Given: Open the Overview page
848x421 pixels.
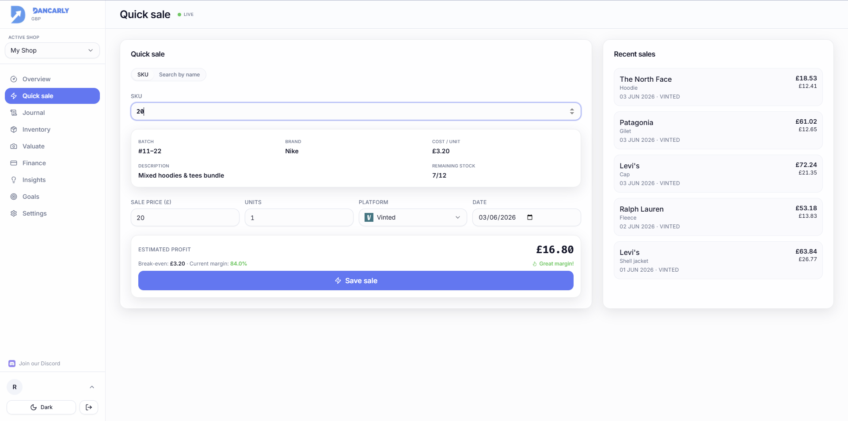Looking at the screenshot, I should pyautogui.click(x=52, y=79).
